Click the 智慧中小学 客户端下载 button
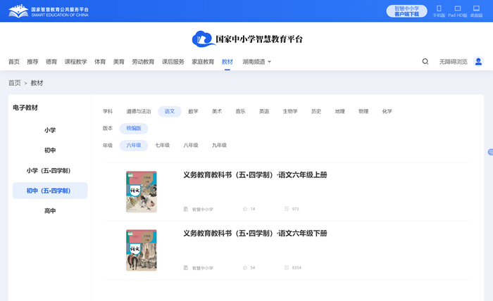The width and height of the screenshot is (493, 301). (406, 11)
